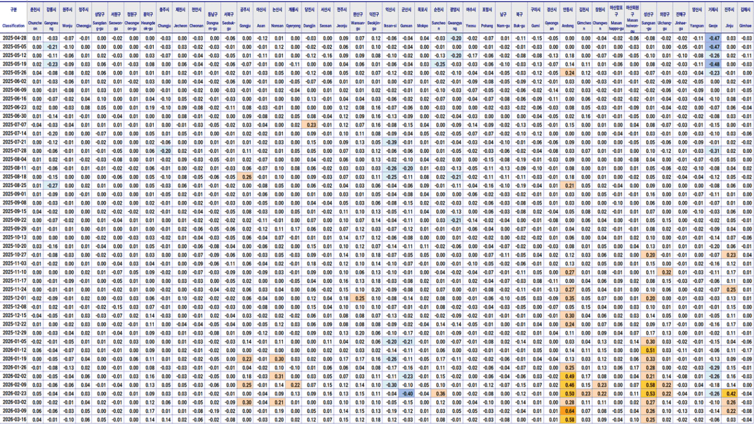Click the highlighted 0.64 cell in Andong column

click(x=568, y=411)
